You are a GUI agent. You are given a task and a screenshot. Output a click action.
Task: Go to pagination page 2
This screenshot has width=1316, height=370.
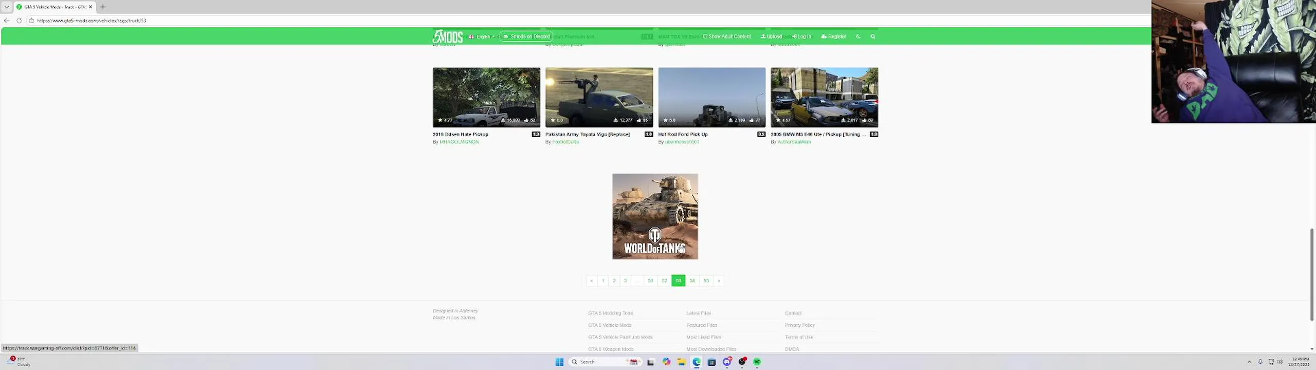[x=614, y=281]
